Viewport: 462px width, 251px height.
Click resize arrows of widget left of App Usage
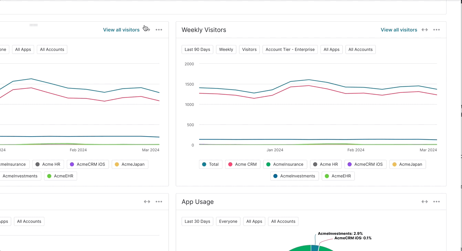pos(147,202)
